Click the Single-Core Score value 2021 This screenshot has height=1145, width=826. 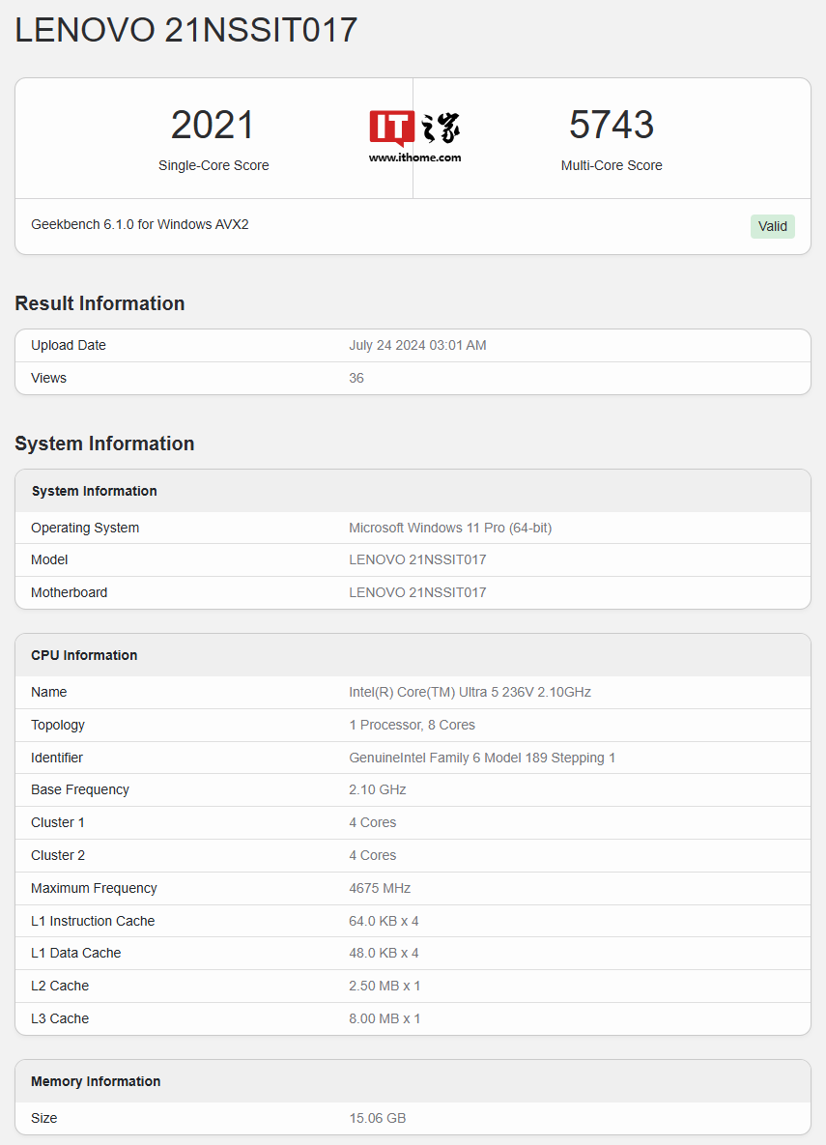(x=213, y=126)
